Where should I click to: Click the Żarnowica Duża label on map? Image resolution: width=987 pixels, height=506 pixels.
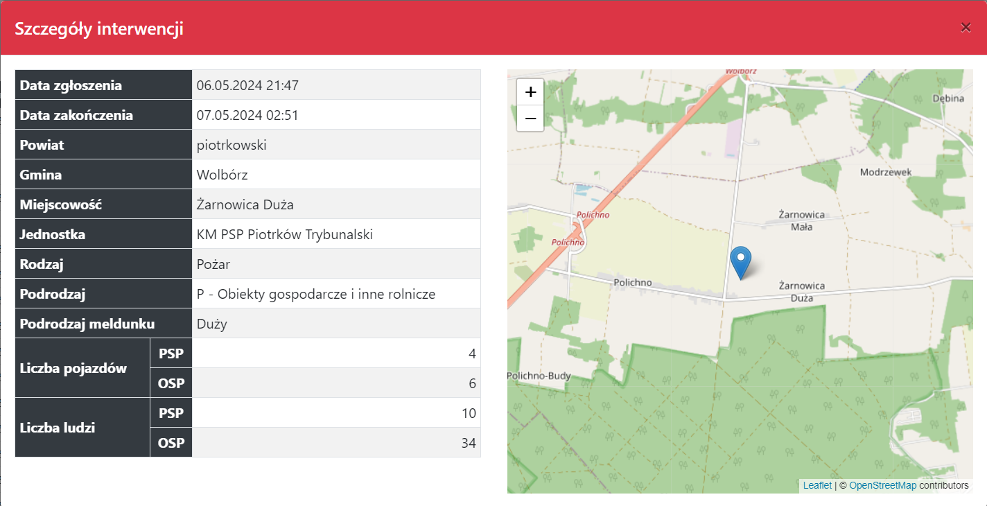[801, 292]
